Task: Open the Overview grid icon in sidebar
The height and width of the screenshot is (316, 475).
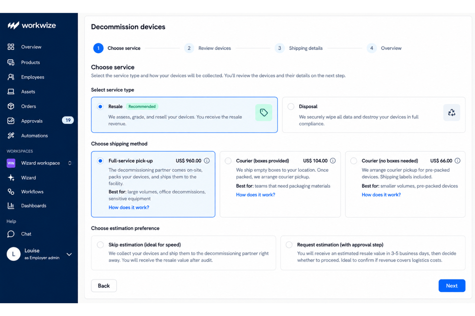Action: (11, 47)
